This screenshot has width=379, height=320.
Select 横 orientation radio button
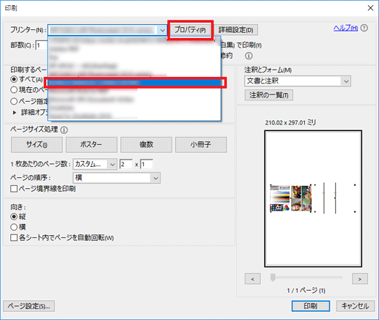tap(14, 227)
